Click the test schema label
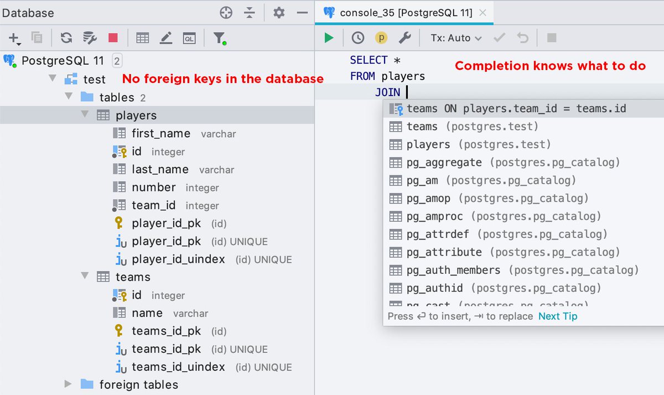Image resolution: width=664 pixels, height=395 pixels. [94, 79]
